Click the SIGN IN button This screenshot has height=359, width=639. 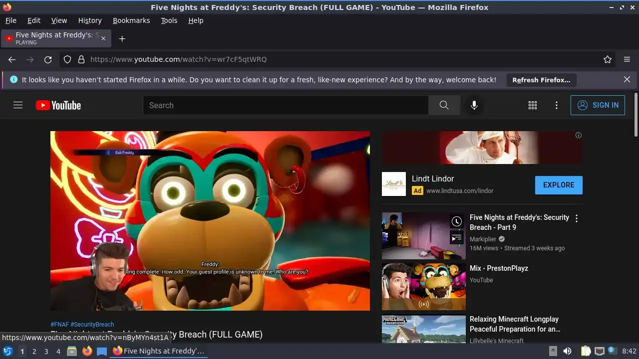[x=598, y=105]
